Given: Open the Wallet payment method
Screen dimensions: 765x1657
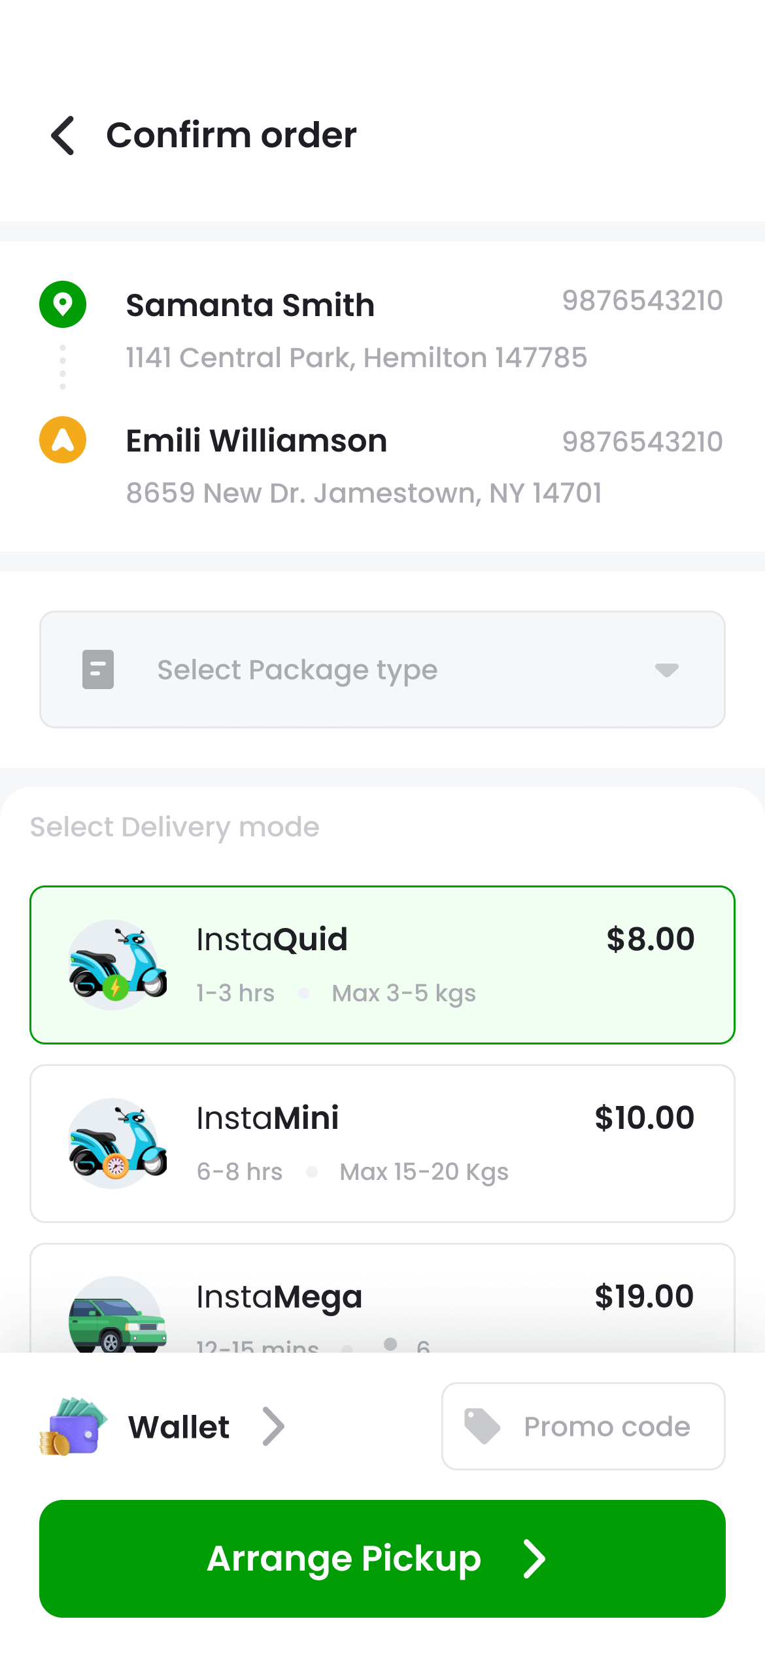Looking at the screenshot, I should click(x=179, y=1427).
